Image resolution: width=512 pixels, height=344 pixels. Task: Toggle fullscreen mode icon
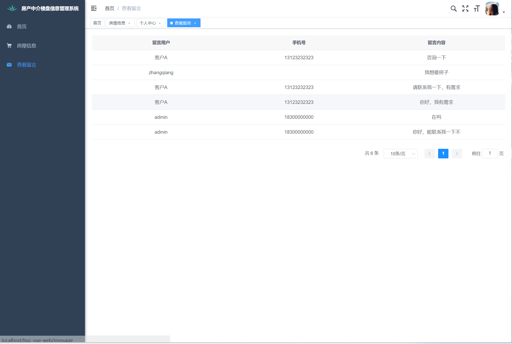click(x=465, y=9)
